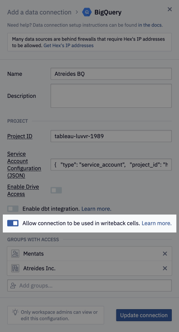This screenshot has width=179, height=332.
Task: Click the Mentats people group icon
Action: tap(15, 254)
